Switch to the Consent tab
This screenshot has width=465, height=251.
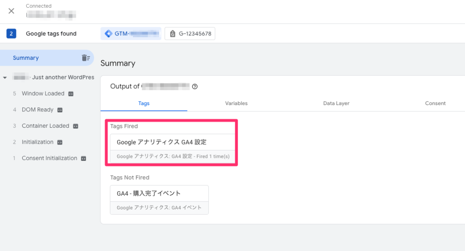(x=435, y=103)
